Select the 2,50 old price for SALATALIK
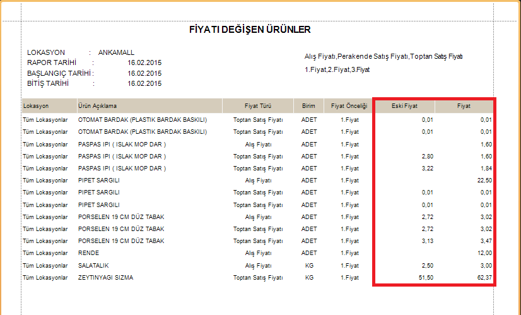 [x=428, y=266]
